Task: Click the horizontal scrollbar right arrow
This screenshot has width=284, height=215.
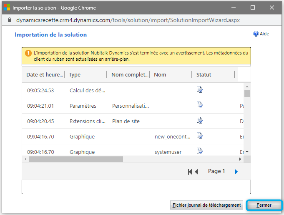Action: coord(240,159)
